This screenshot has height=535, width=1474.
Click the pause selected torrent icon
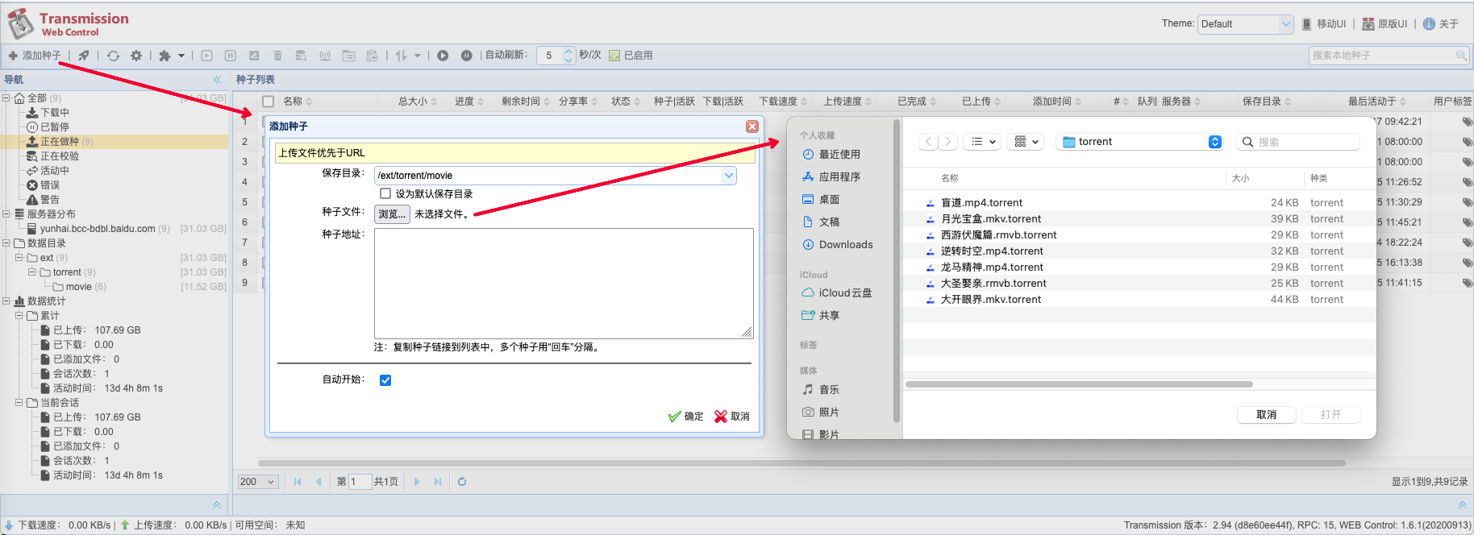[231, 56]
